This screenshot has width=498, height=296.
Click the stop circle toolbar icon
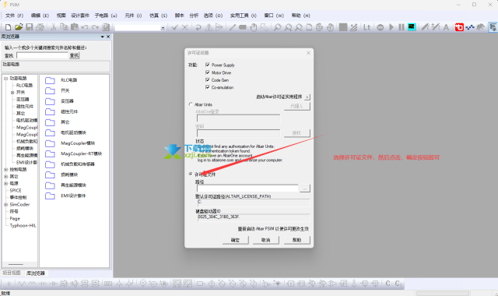381,27
